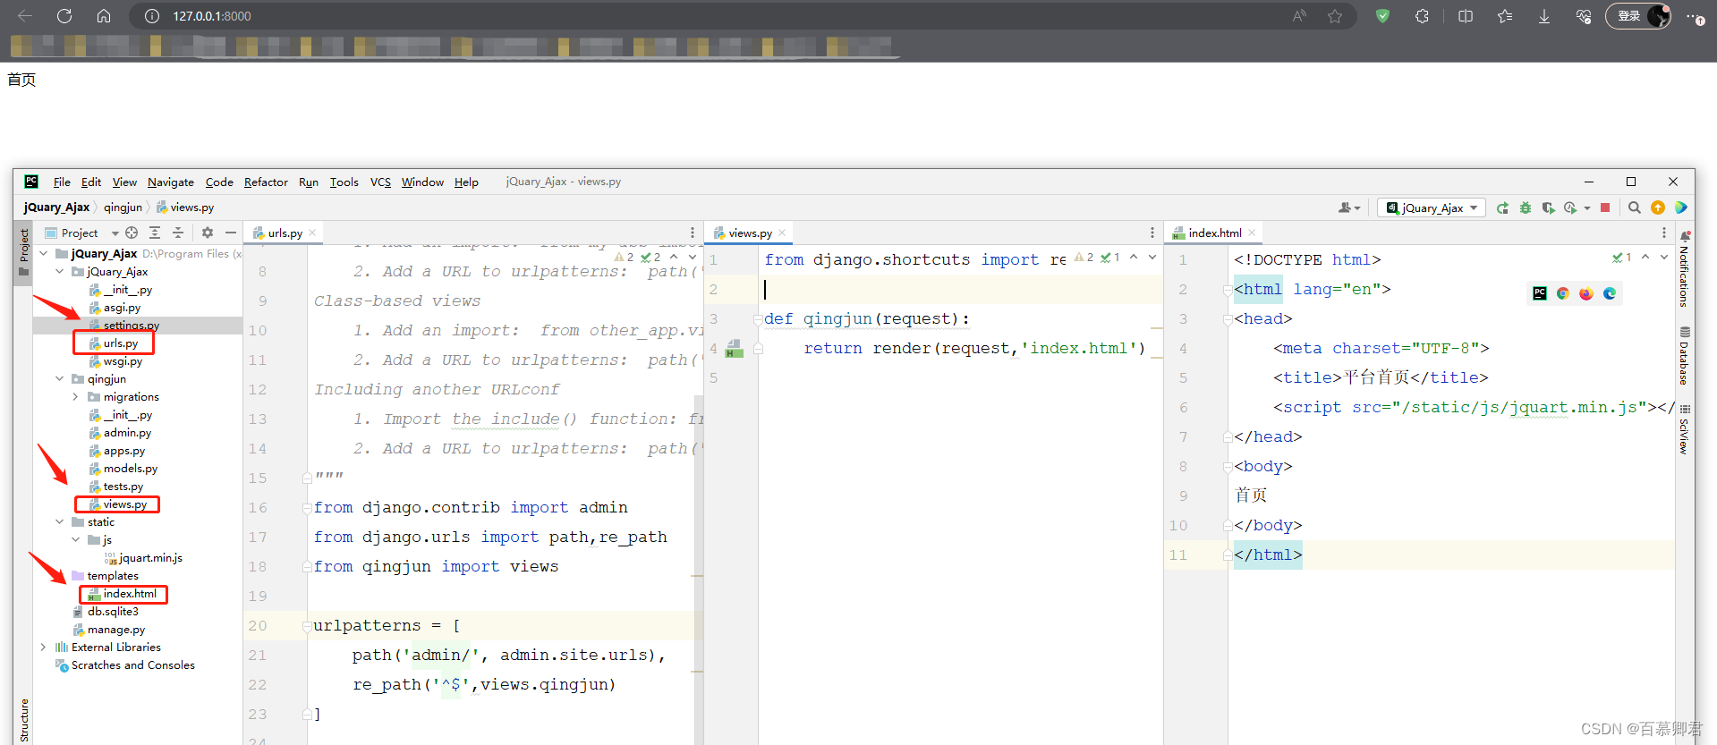This screenshot has width=1717, height=745.
Task: Close the views.py tab
Action: [x=782, y=233]
